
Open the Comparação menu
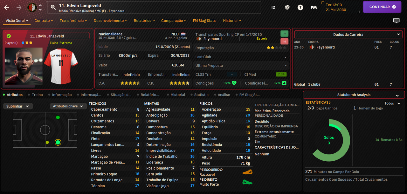[174, 21]
